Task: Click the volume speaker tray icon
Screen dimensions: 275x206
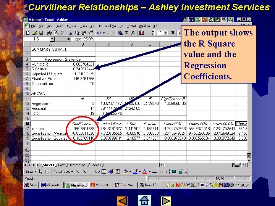Action: pos(168,185)
